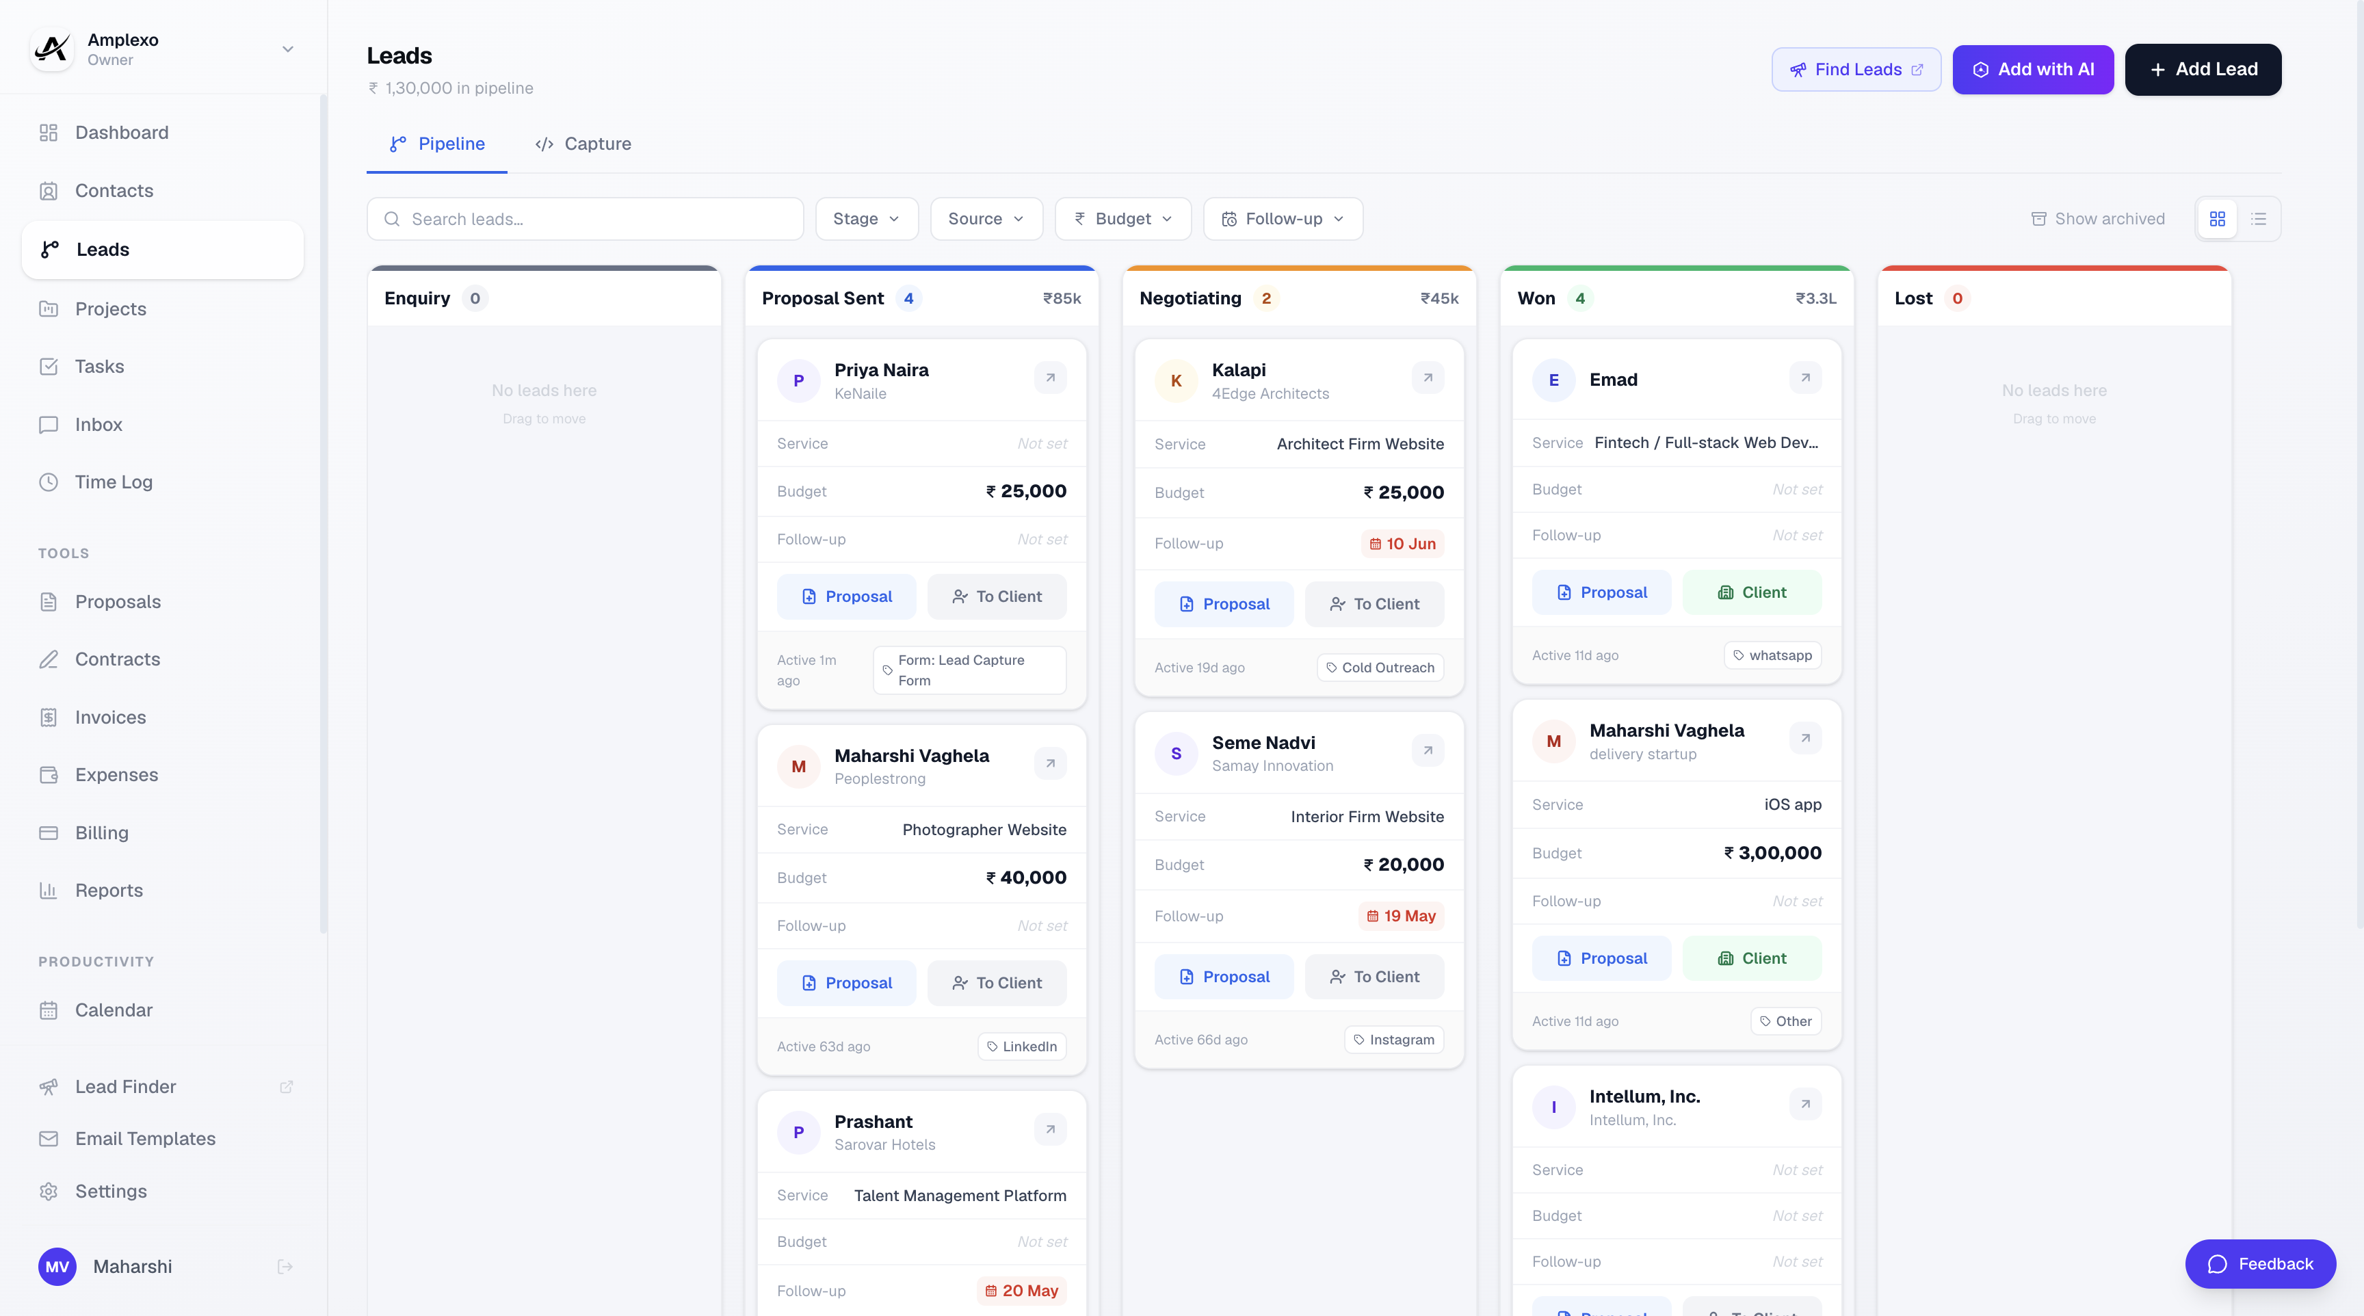
Task: Open the Feedback chat button
Action: tap(2259, 1265)
